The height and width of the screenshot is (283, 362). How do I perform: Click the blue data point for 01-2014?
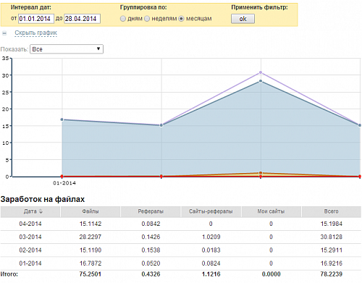click(x=62, y=119)
